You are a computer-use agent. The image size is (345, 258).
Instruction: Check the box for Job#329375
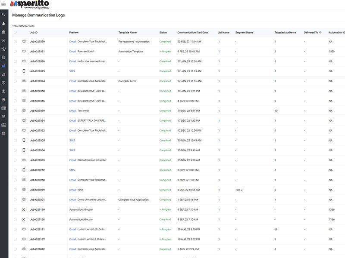[15, 71]
